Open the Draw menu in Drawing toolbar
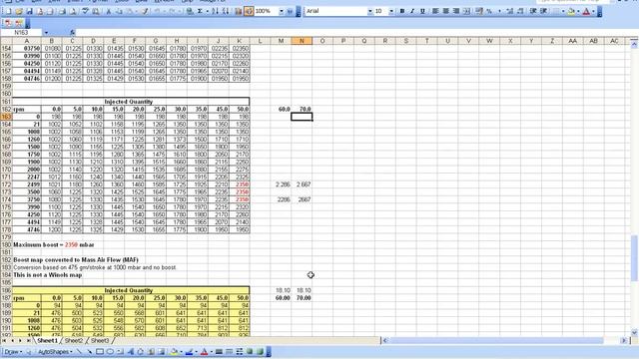This screenshot has height=359, width=639. click(13, 352)
